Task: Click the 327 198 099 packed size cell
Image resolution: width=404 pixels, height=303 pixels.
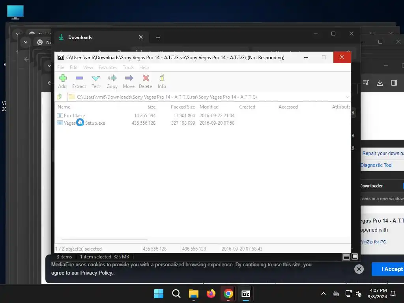Action: click(x=183, y=123)
